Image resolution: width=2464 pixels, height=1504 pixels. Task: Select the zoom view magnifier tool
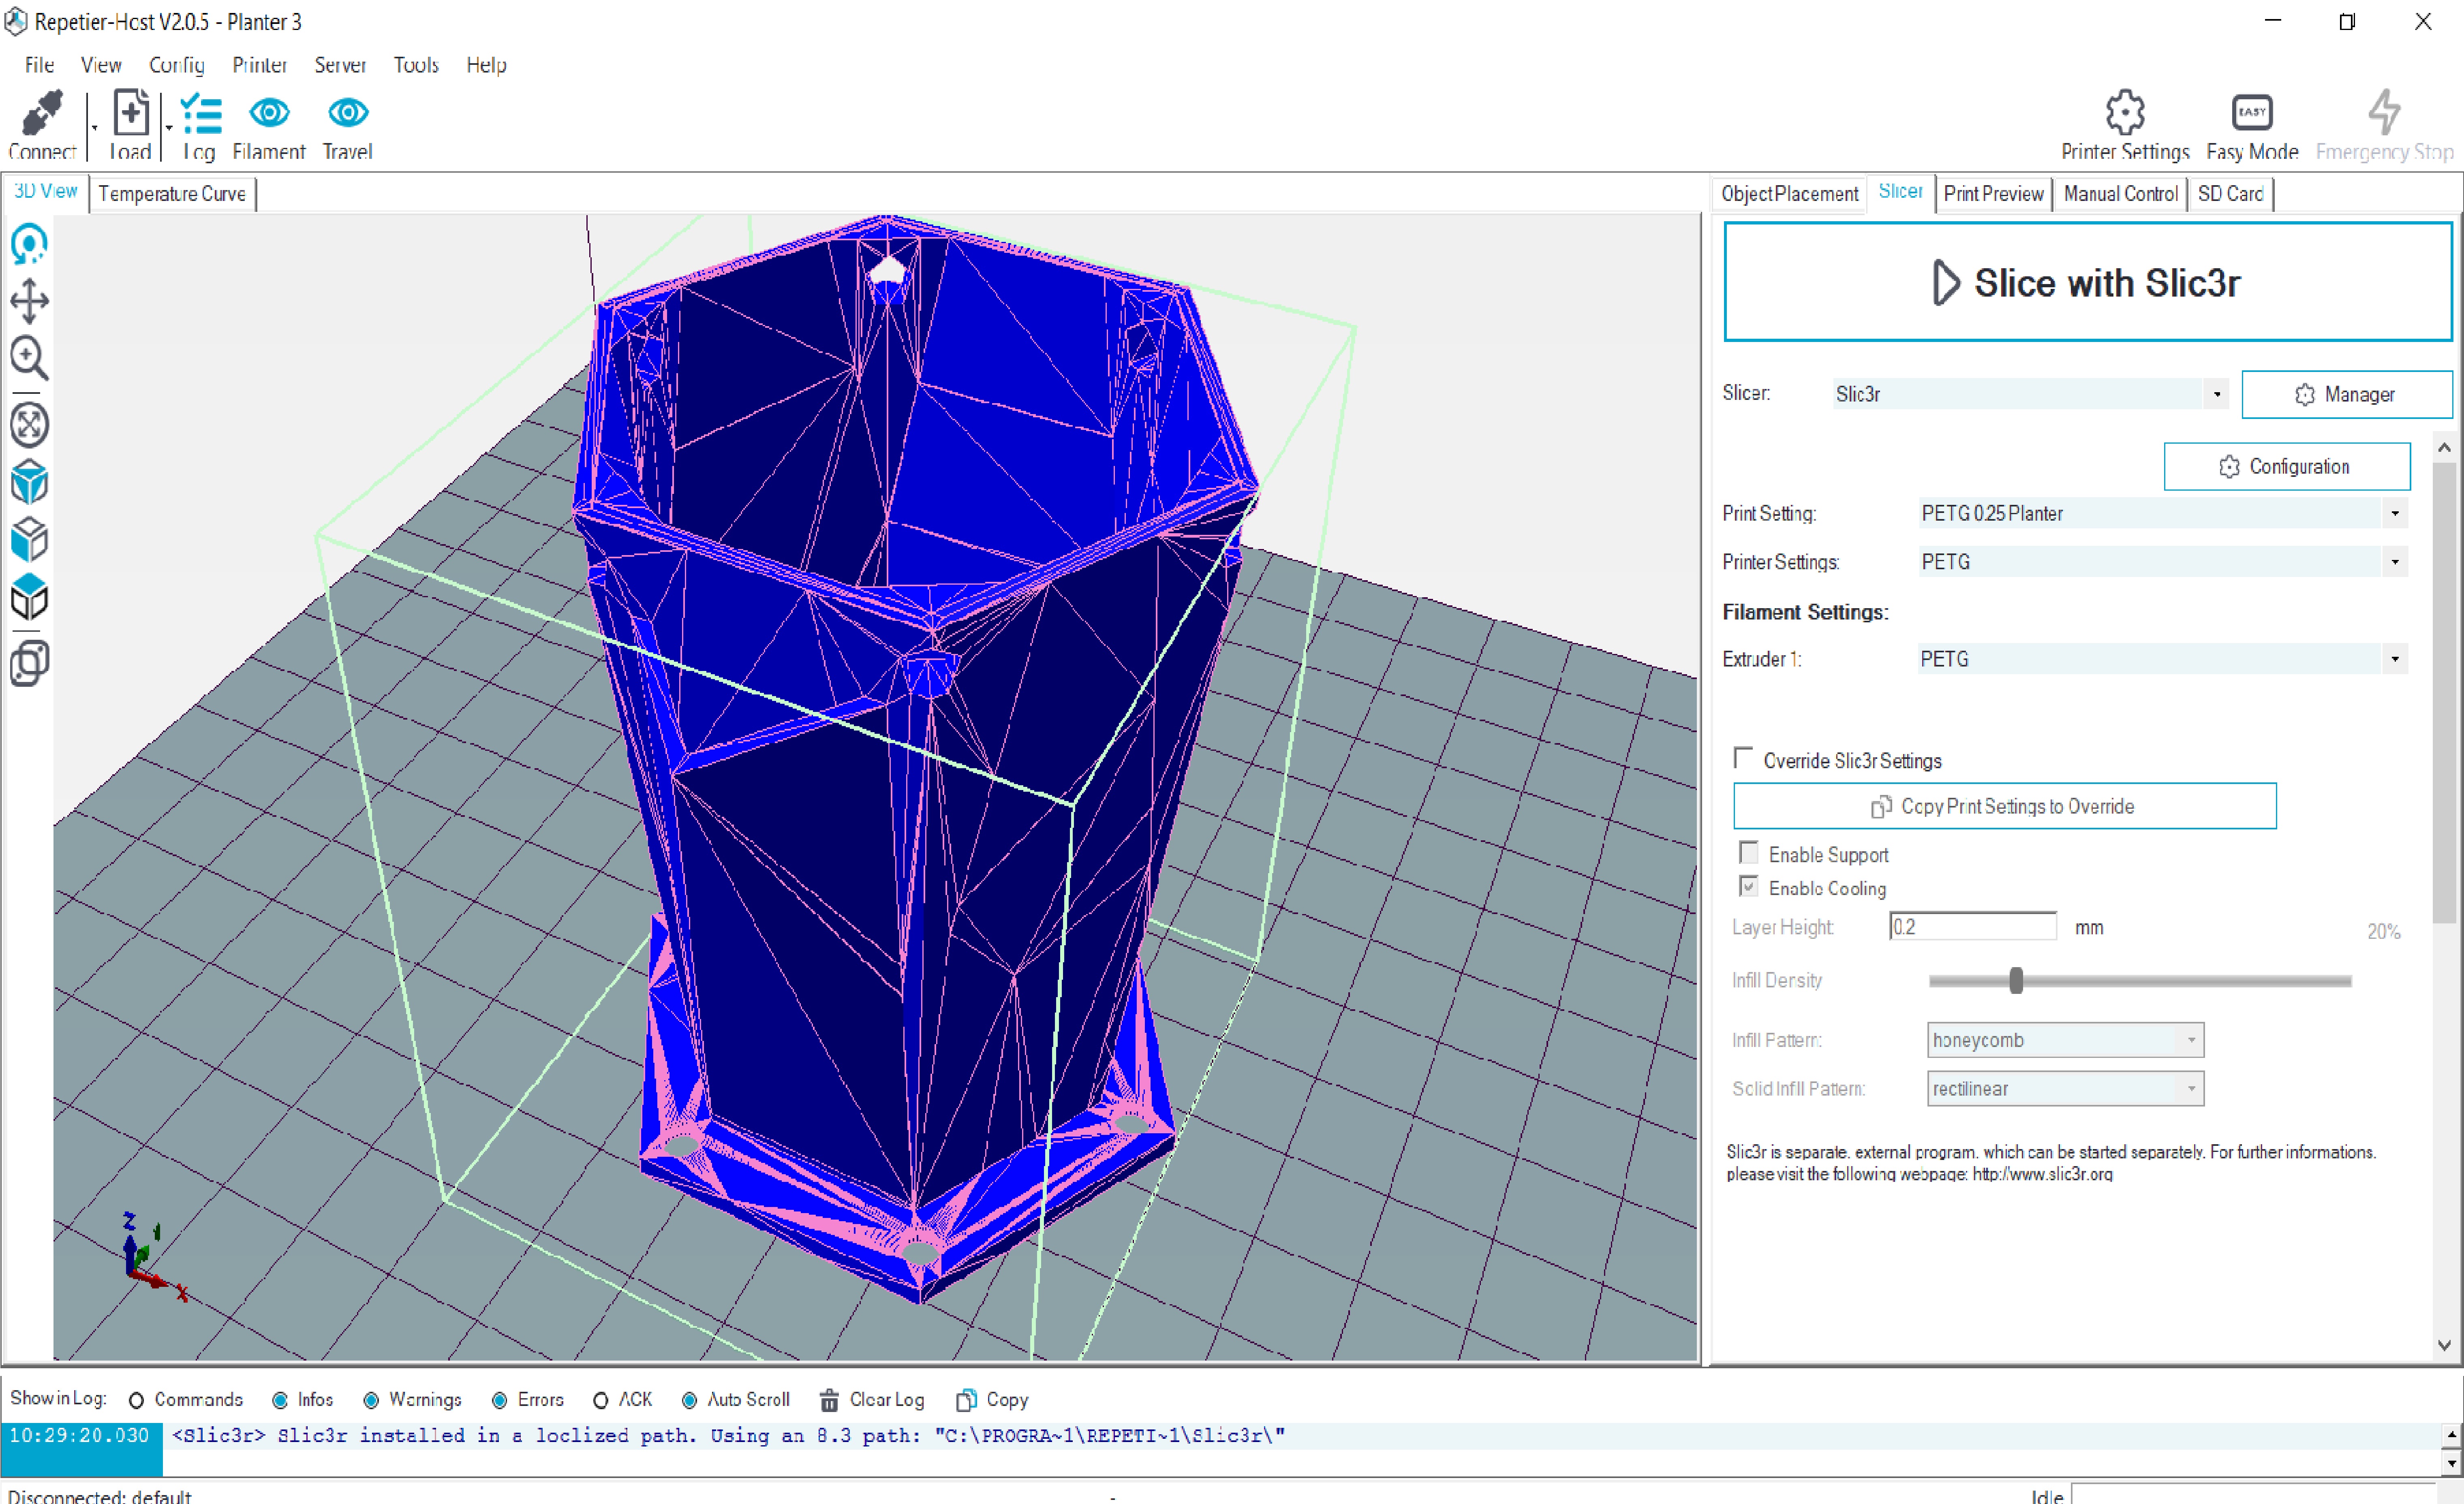point(29,358)
